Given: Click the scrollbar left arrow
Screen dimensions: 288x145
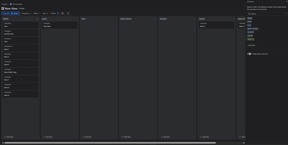Looking at the screenshot, I should tap(3, 143).
